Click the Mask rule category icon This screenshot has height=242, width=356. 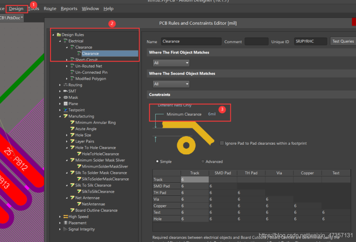click(x=66, y=97)
